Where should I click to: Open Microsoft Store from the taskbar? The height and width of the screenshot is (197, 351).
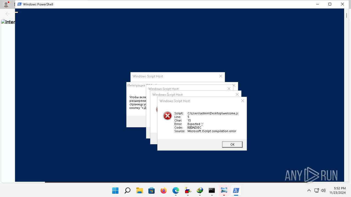152,190
